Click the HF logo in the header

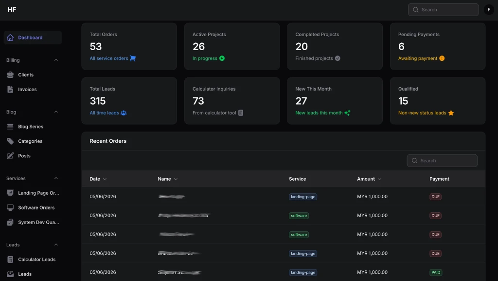[12, 10]
